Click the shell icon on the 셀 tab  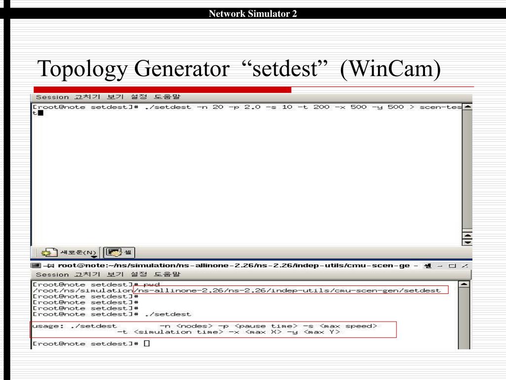click(x=114, y=252)
